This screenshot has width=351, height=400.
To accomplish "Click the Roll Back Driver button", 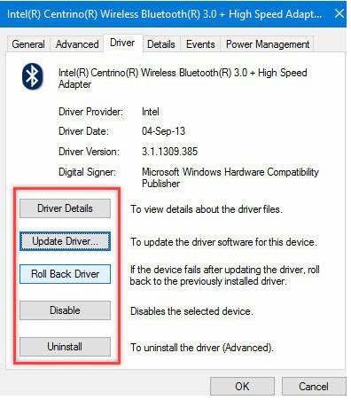I will 65,274.
